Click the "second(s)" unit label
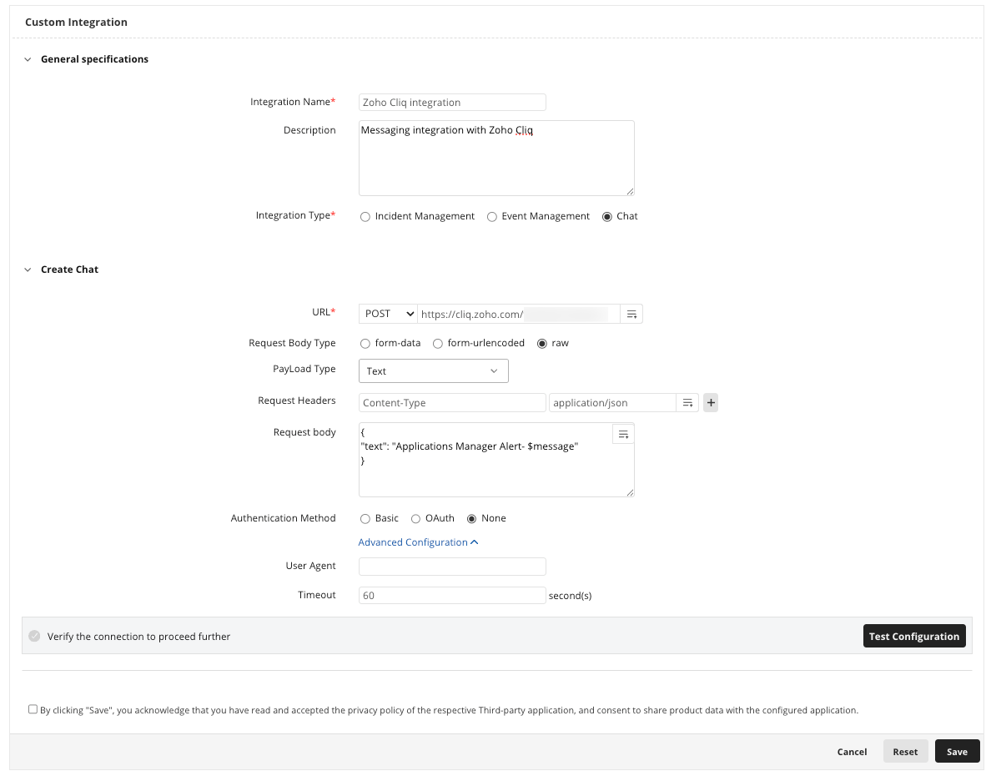 tap(570, 596)
